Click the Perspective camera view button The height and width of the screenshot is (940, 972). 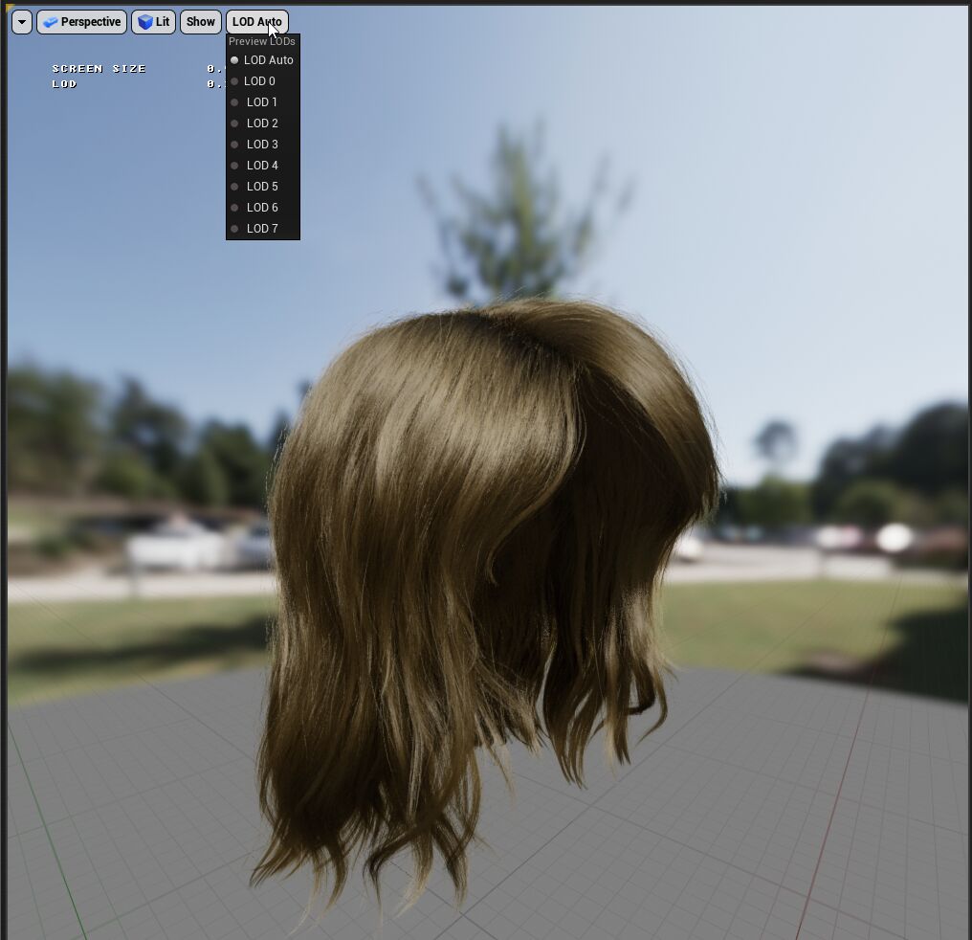pos(81,22)
